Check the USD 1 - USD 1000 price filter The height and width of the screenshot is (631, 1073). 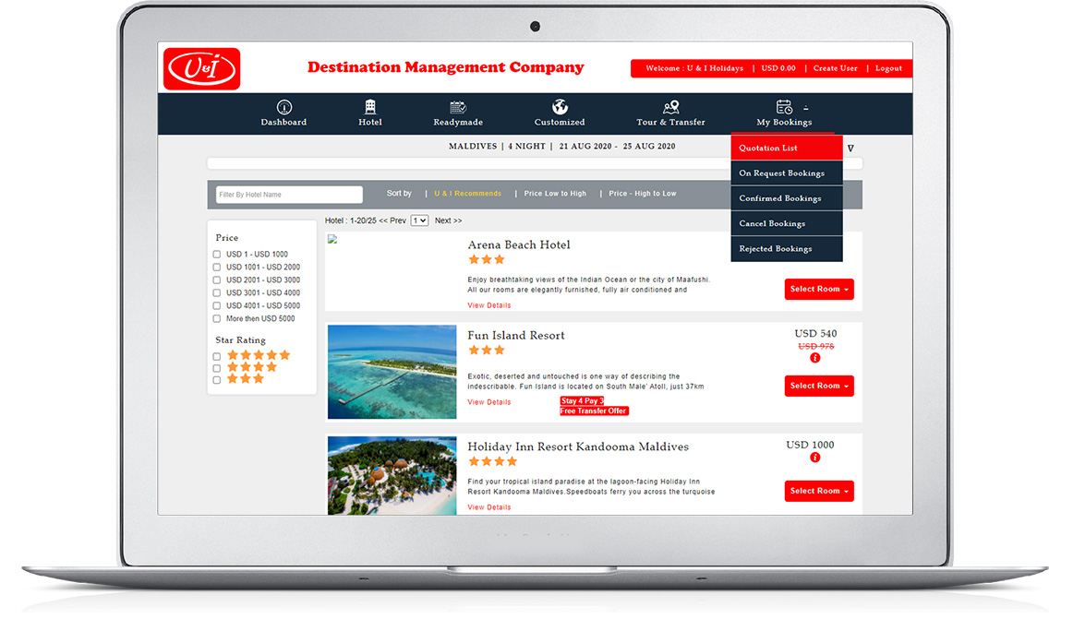tap(217, 255)
